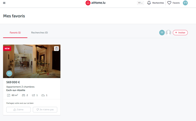Like the property with J'aime

point(18,110)
